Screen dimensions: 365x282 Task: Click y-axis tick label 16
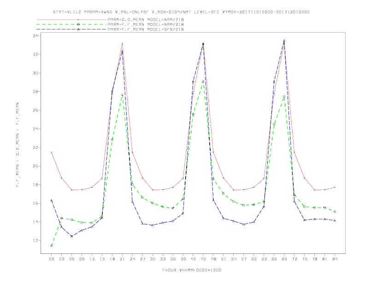coord(35,203)
